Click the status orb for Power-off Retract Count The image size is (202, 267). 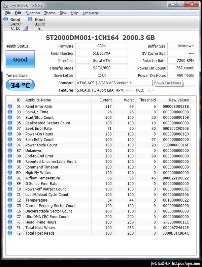10,189
